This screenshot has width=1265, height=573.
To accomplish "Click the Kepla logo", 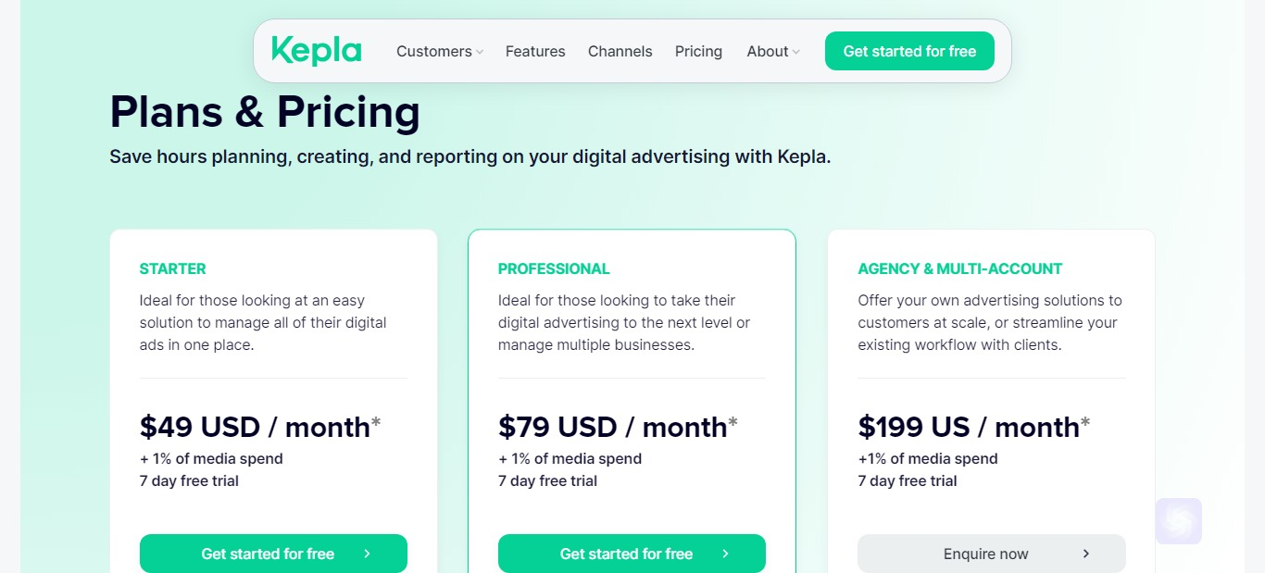I will pos(316,51).
